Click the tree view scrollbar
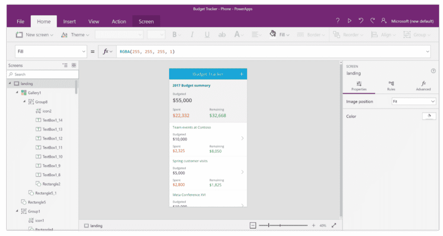Image resolution: width=443 pixels, height=236 pixels. coord(76,87)
